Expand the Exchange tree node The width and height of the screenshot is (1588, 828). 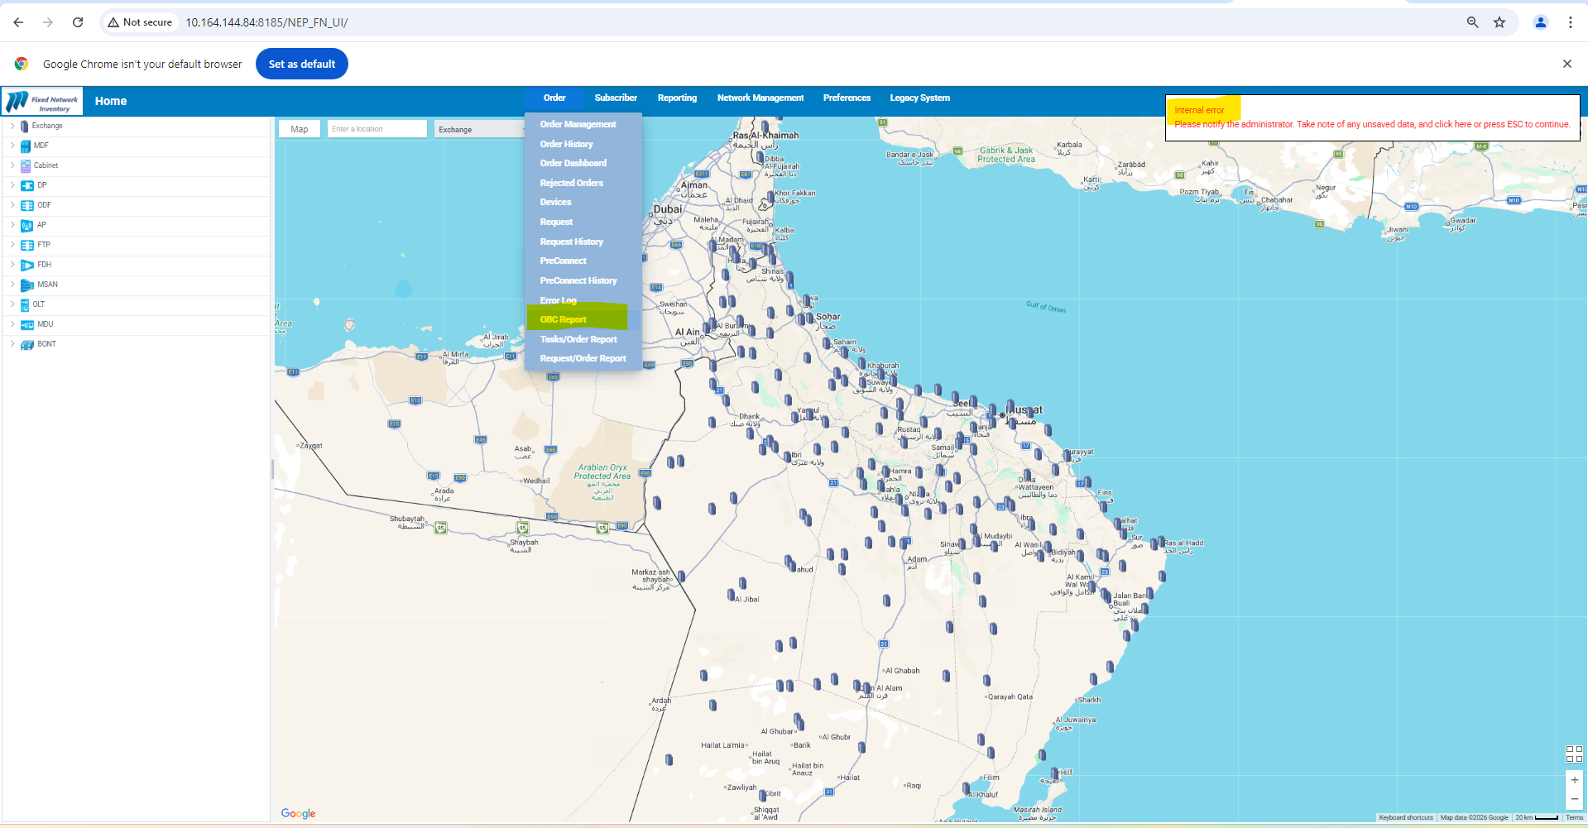tap(12, 126)
